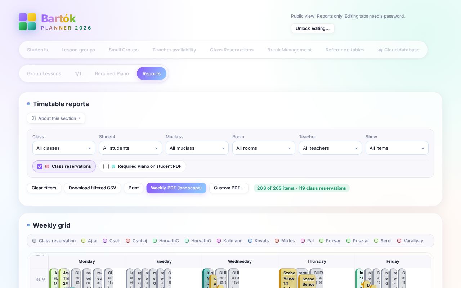Download filtered CSV
The width and height of the screenshot is (461, 288).
click(x=93, y=188)
